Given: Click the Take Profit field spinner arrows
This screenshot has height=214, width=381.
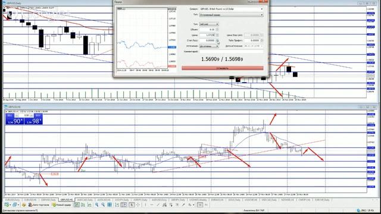Looking at the screenshot, I should 262,40.
